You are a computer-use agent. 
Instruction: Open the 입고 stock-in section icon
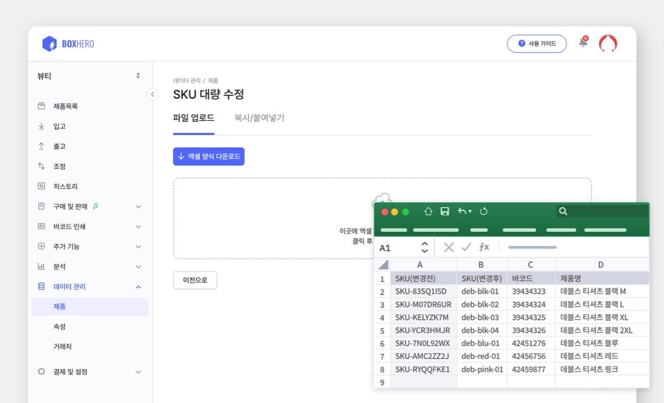41,126
